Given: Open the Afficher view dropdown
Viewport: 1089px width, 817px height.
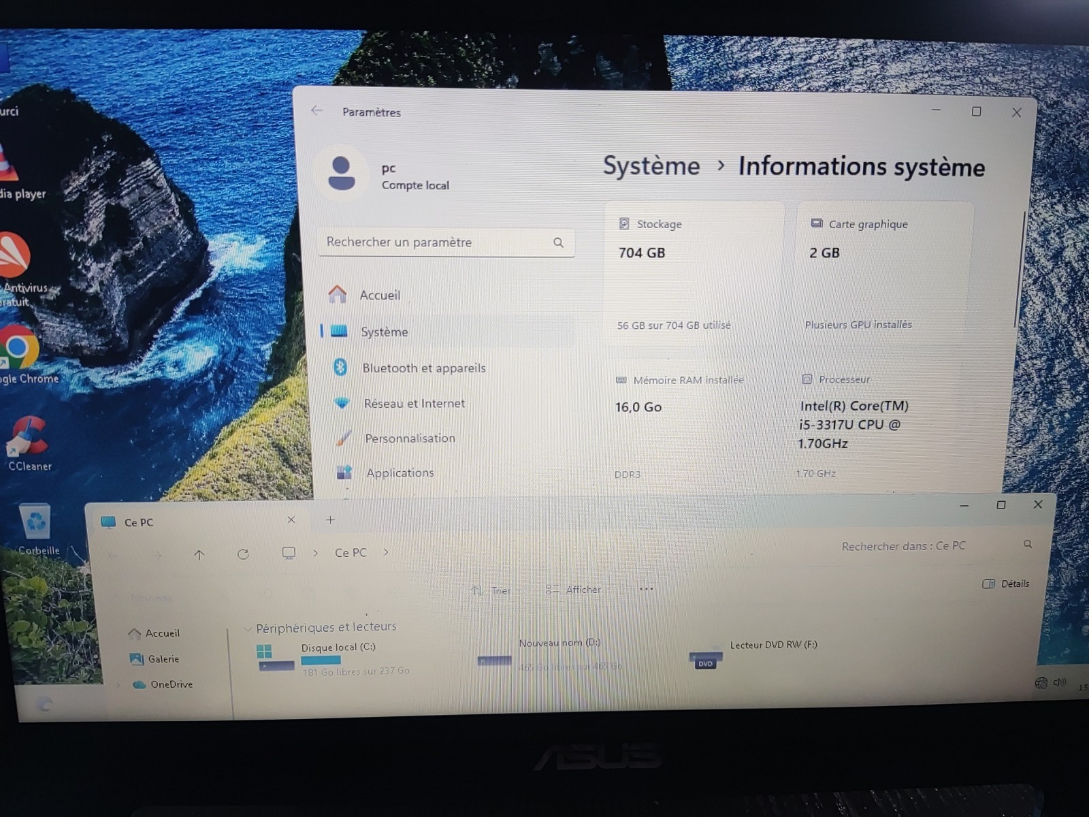Looking at the screenshot, I should [575, 590].
